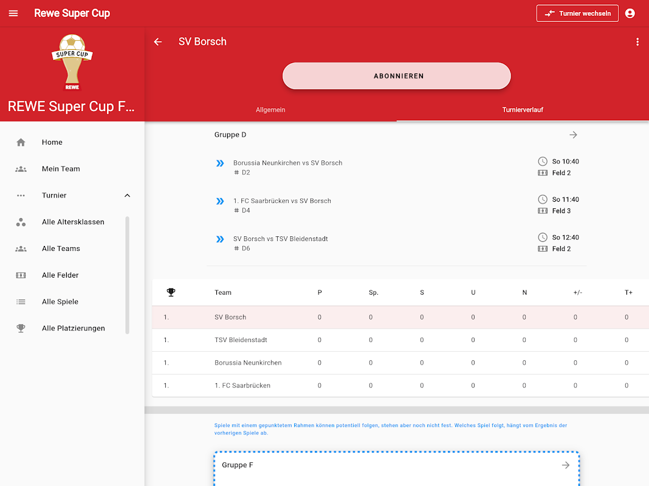649x486 pixels.
Task: Open the hamburger navigation menu
Action: coord(13,13)
